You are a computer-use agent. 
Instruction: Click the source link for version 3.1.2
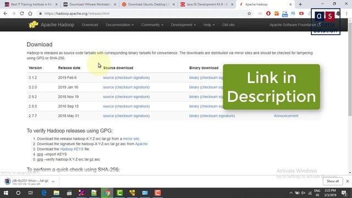pos(108,78)
